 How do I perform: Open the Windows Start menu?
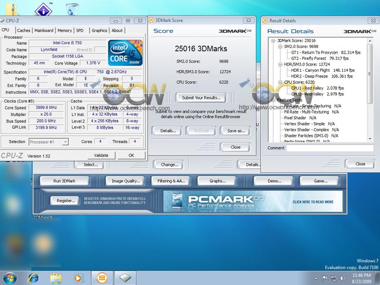pos(9,278)
